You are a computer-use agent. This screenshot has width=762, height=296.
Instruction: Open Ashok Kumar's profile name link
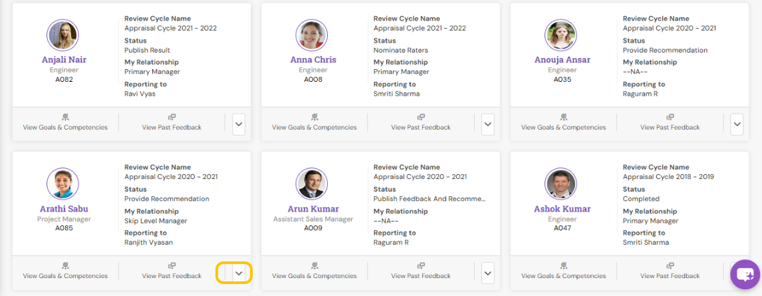(563, 209)
